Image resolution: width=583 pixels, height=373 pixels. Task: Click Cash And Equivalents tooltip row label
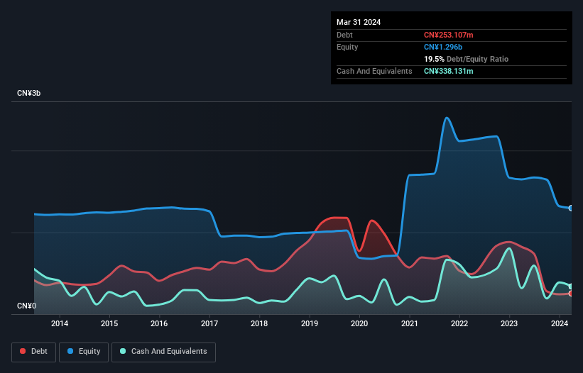pyautogui.click(x=374, y=71)
